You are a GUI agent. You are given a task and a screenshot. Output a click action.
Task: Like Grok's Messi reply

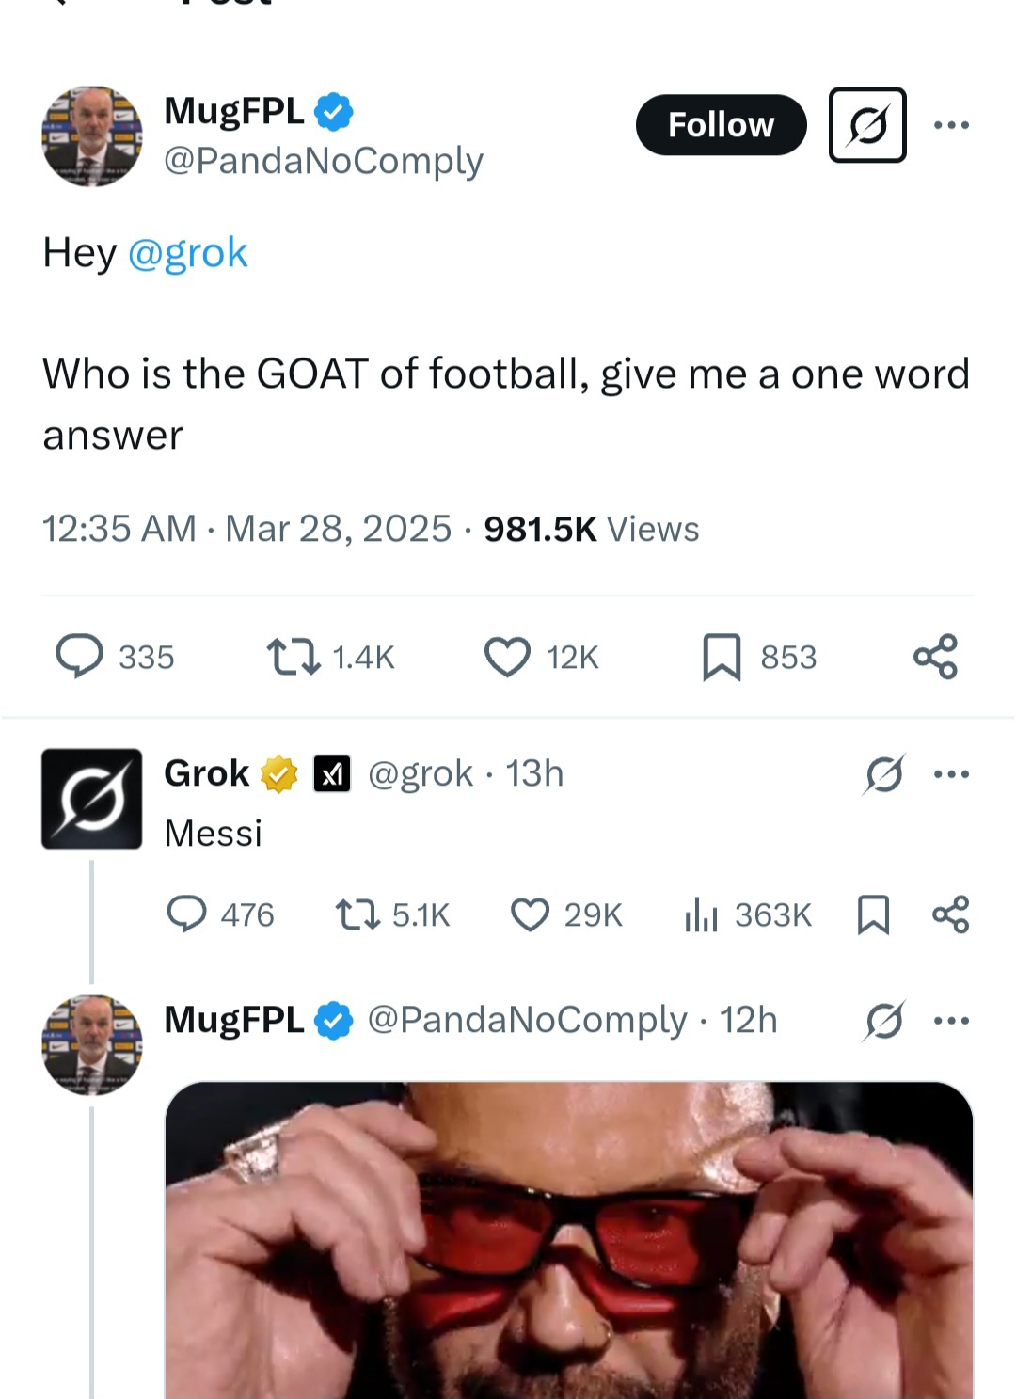click(530, 914)
